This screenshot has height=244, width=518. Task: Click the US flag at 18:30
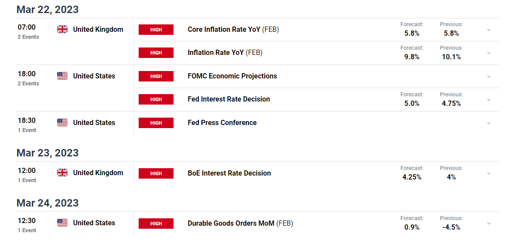pos(62,122)
